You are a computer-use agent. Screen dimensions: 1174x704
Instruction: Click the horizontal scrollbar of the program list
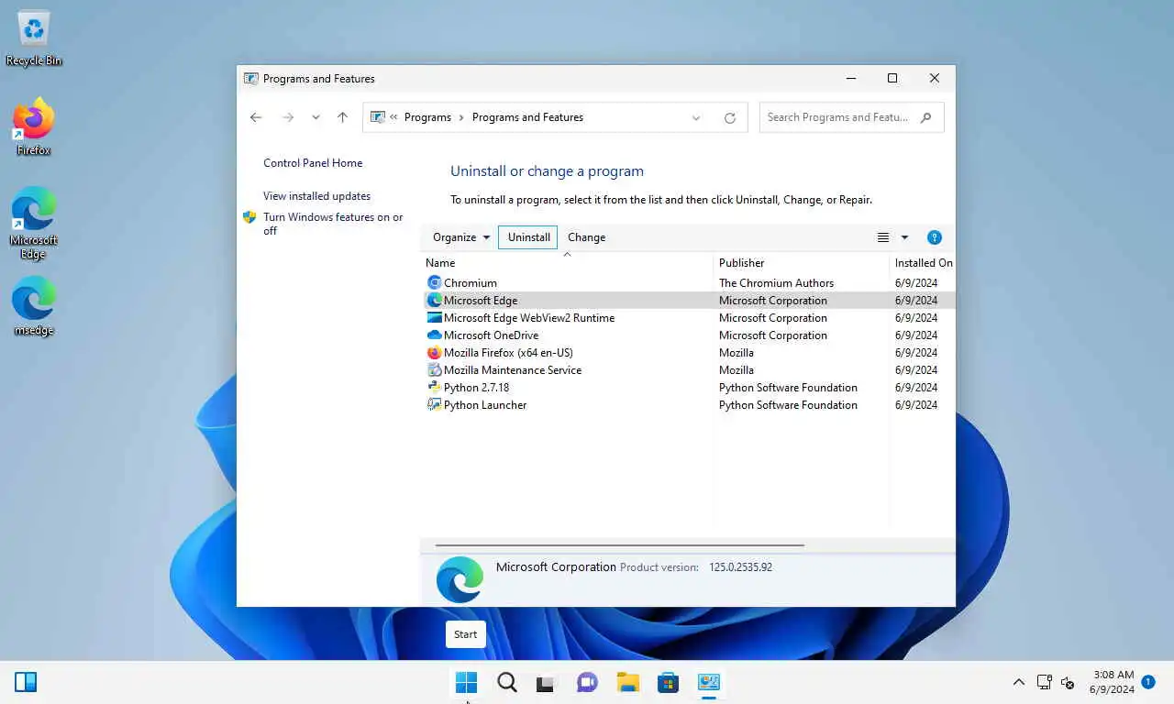pos(619,545)
